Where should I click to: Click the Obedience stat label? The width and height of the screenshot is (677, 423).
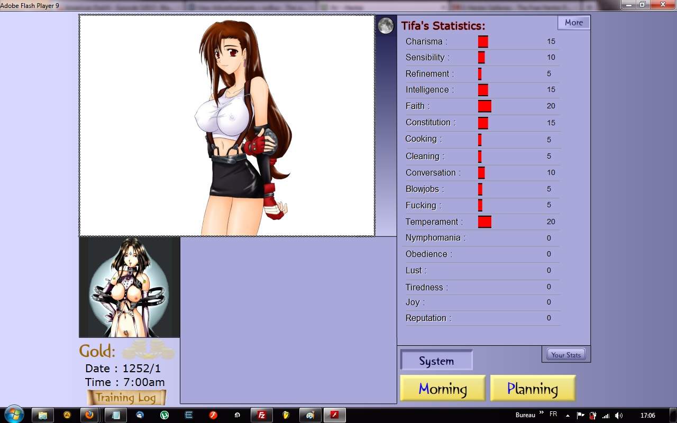pos(429,254)
